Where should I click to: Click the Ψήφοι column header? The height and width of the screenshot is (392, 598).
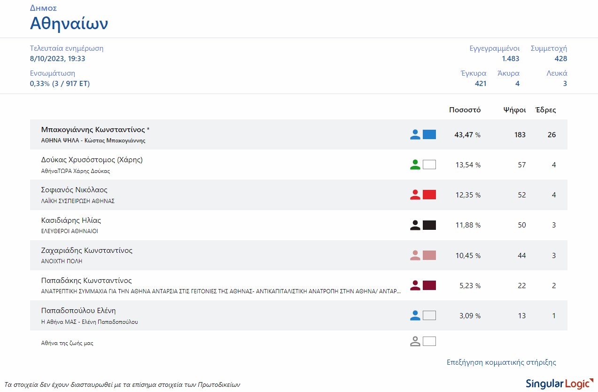point(514,110)
